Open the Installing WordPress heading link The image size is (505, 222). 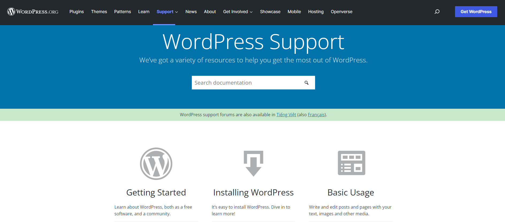pyautogui.click(x=254, y=193)
